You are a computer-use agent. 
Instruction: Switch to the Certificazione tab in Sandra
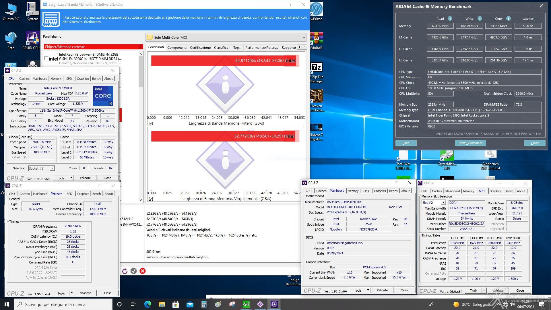pyautogui.click(x=200, y=47)
